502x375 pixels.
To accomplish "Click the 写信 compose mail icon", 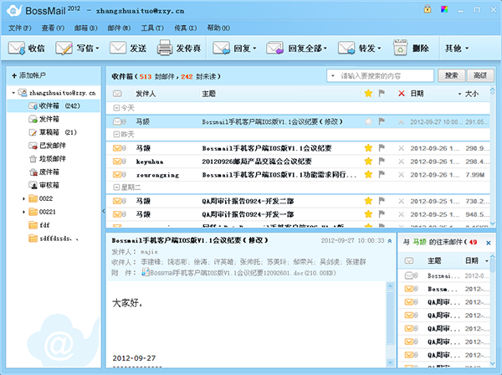I will (64, 49).
